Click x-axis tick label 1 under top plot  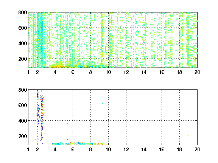[x=28, y=72]
